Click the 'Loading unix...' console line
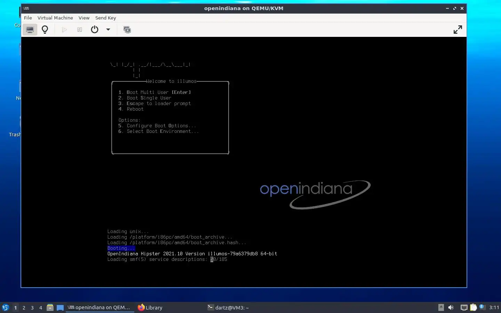Screen dimensions: 501x313 point(128,231)
